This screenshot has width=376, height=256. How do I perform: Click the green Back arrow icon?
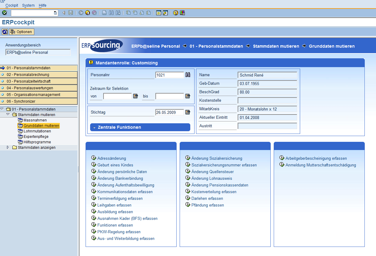(x=81, y=13)
